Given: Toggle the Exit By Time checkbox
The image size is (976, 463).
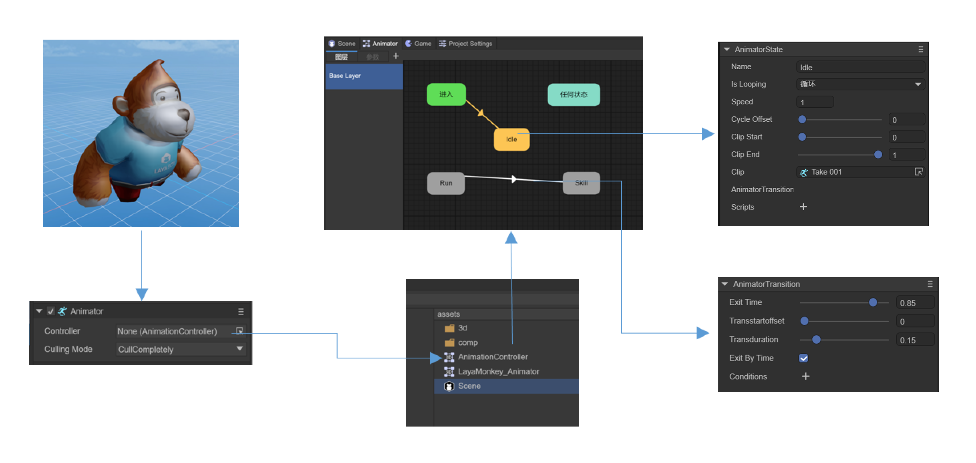Looking at the screenshot, I should click(x=803, y=358).
